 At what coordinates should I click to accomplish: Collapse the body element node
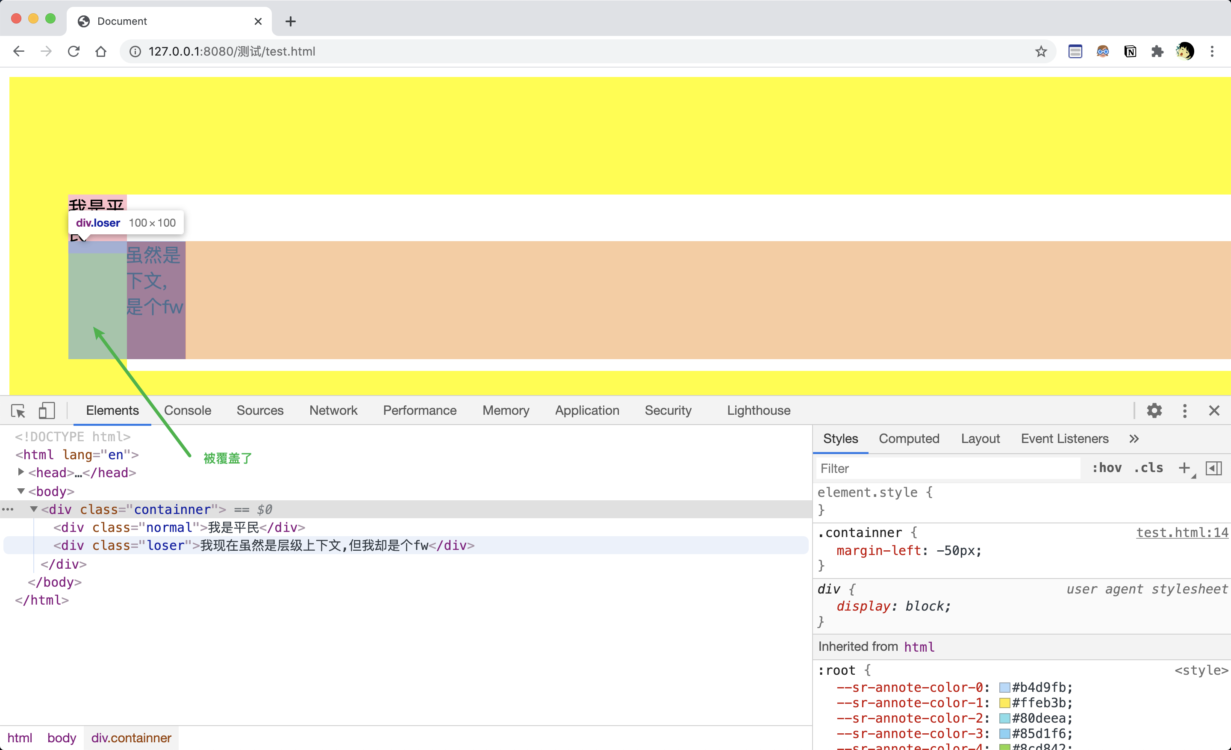click(x=21, y=491)
